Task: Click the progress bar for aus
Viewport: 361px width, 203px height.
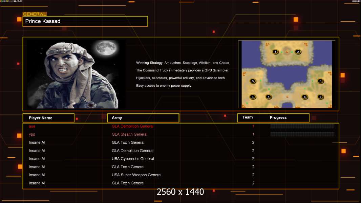Action: click(x=302, y=126)
